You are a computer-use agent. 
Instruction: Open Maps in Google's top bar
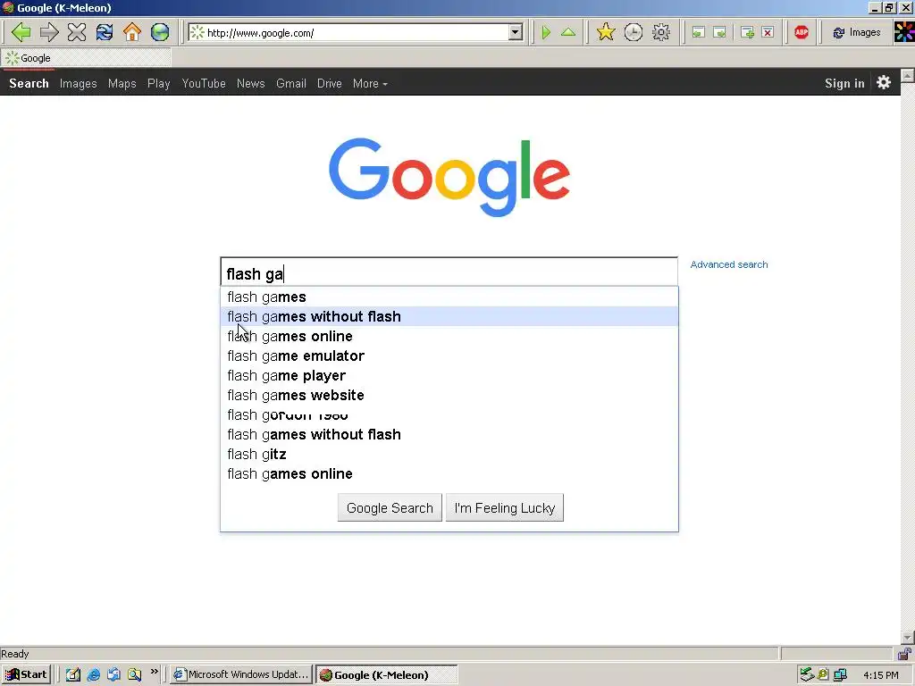pyautogui.click(x=122, y=83)
